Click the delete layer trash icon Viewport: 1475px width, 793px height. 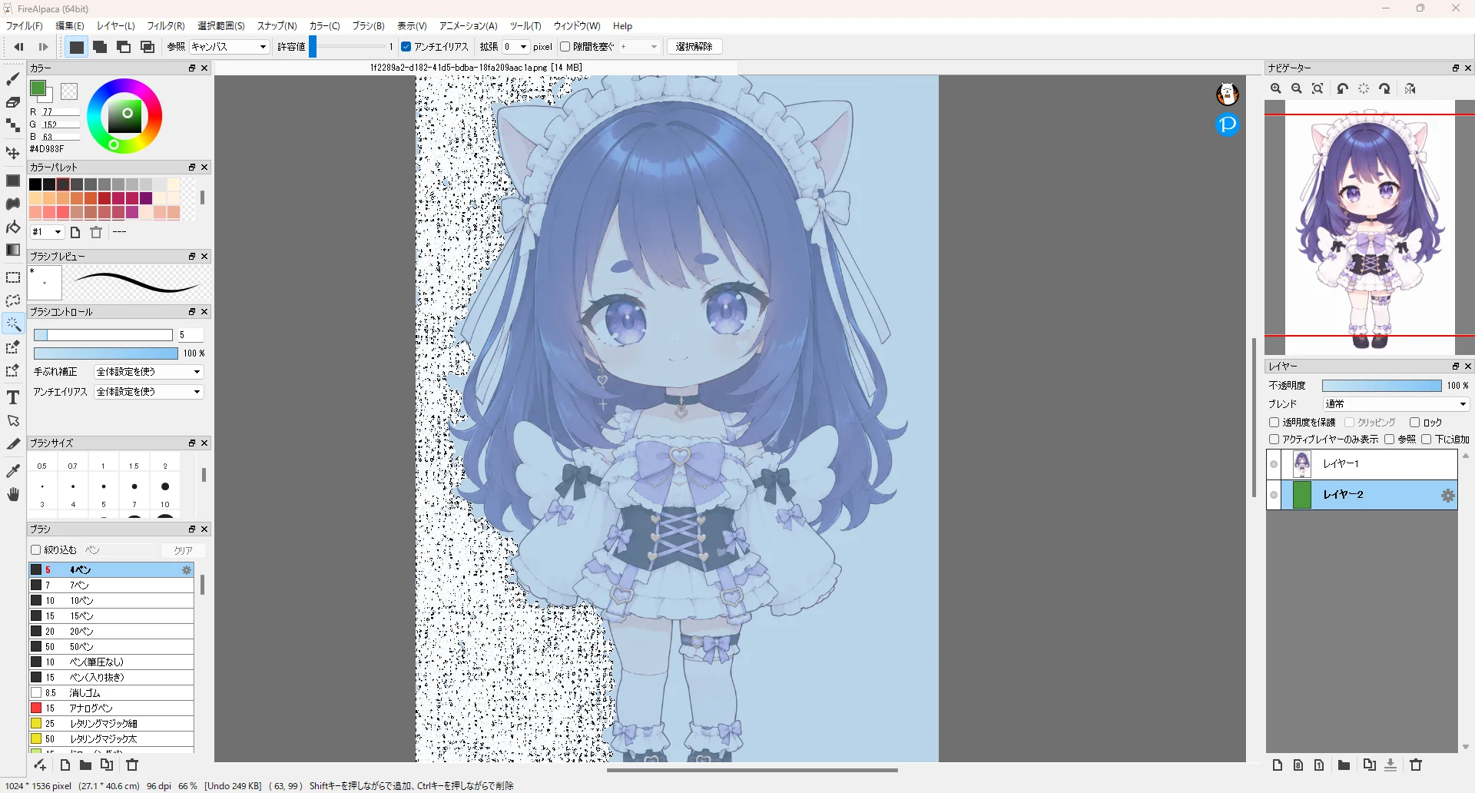point(1416,765)
